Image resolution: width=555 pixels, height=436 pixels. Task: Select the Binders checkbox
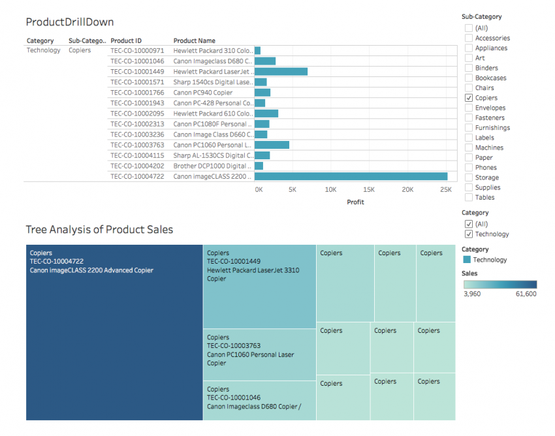click(468, 68)
